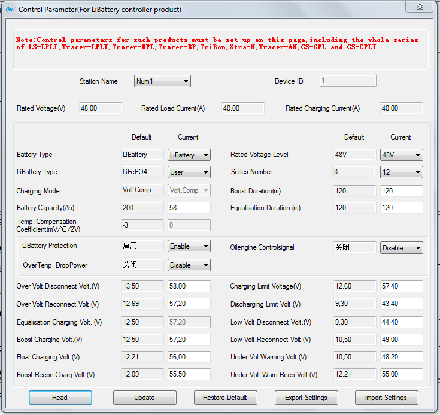Open OverTemp. DropPower dropdown
Screen dimensions: 440x415
(189, 265)
